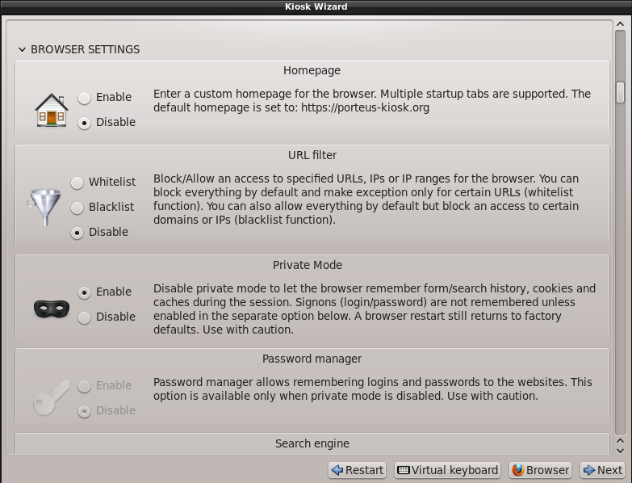Image resolution: width=632 pixels, height=483 pixels.
Task: Click the Private Mode mask icon
Action: coord(52,309)
